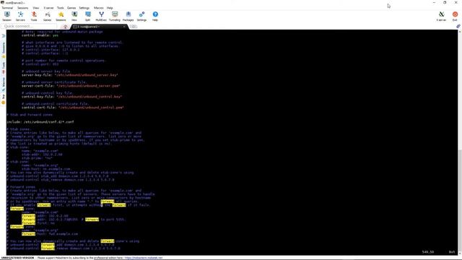Open the Settings gears toolbar icon
The height and width of the screenshot is (260, 462).
click(141, 16)
